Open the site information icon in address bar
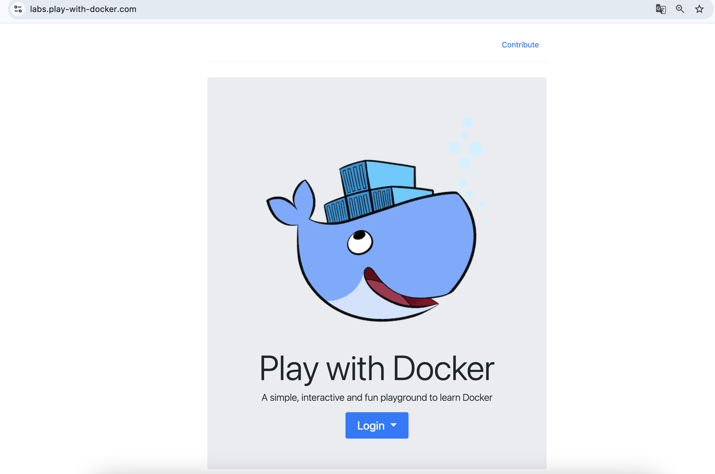Image resolution: width=715 pixels, height=474 pixels. point(18,9)
